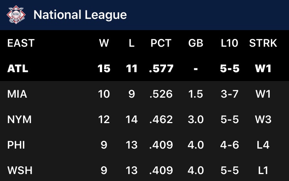Tap the National League header title
Viewport: 289px width, 181px height.
[80, 15]
